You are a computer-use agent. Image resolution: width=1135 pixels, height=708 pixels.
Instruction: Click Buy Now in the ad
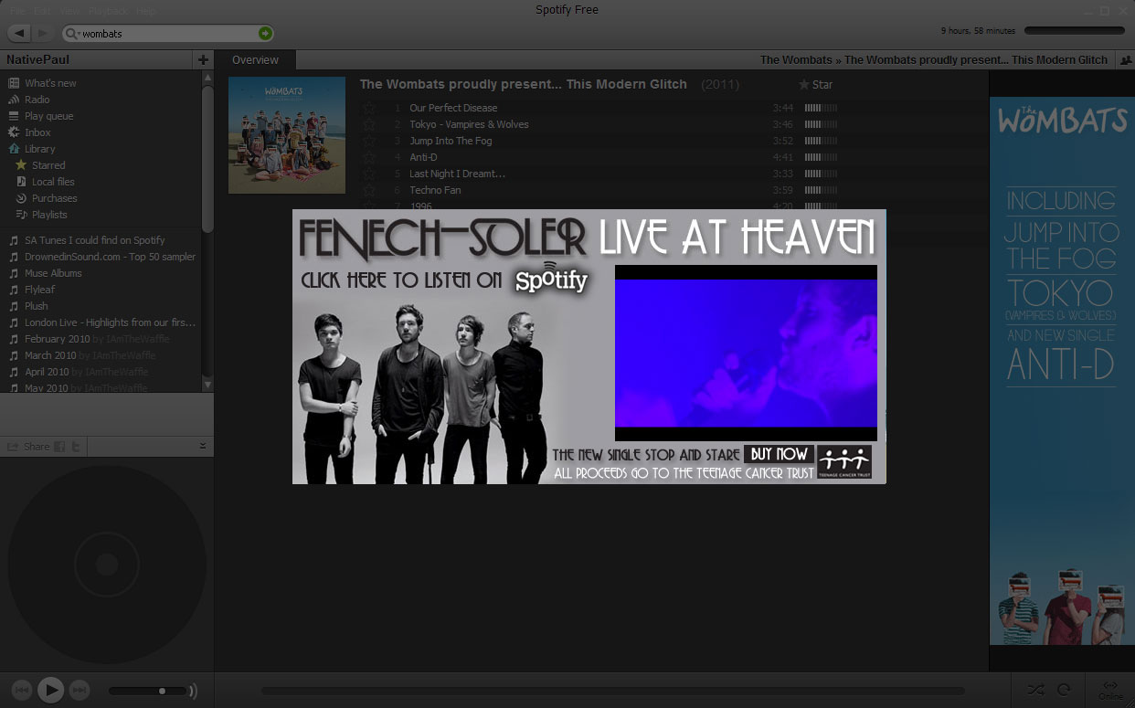779,454
